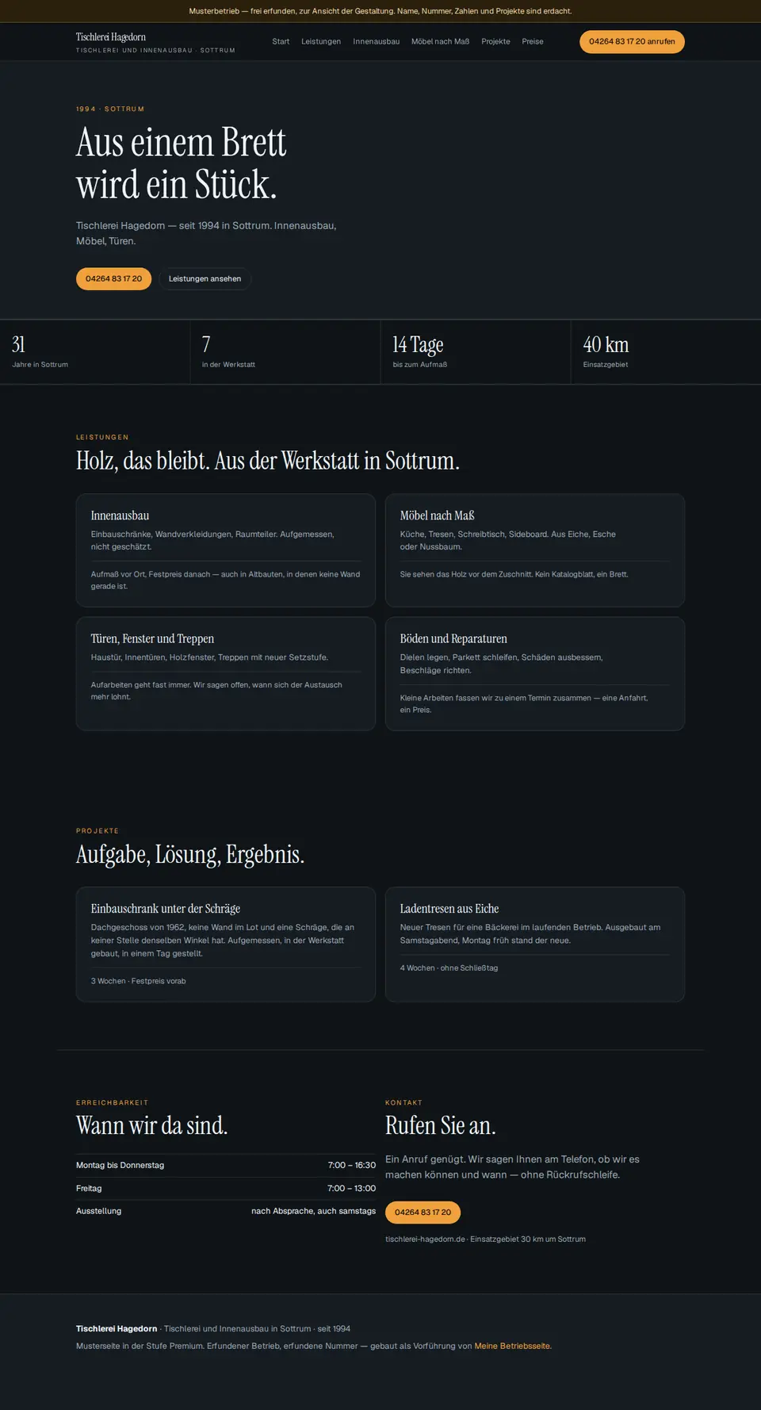Screen dimensions: 761x1410
Task: Open Möbel nach Maß in navigation
Action: click(x=440, y=41)
